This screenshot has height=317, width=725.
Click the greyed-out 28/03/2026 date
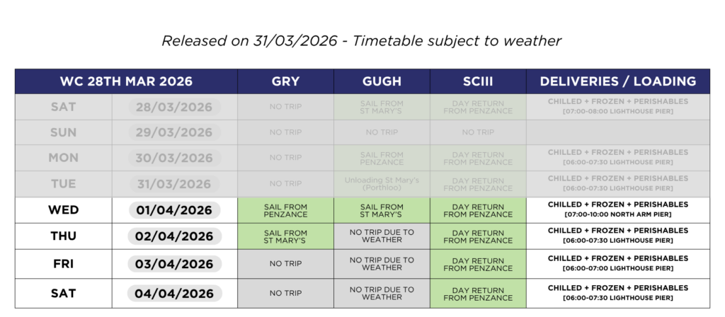[174, 107]
